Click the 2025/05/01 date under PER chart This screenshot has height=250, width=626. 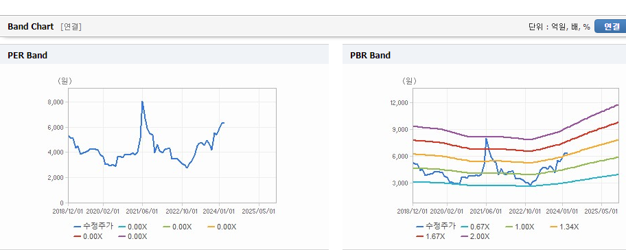coord(259,211)
